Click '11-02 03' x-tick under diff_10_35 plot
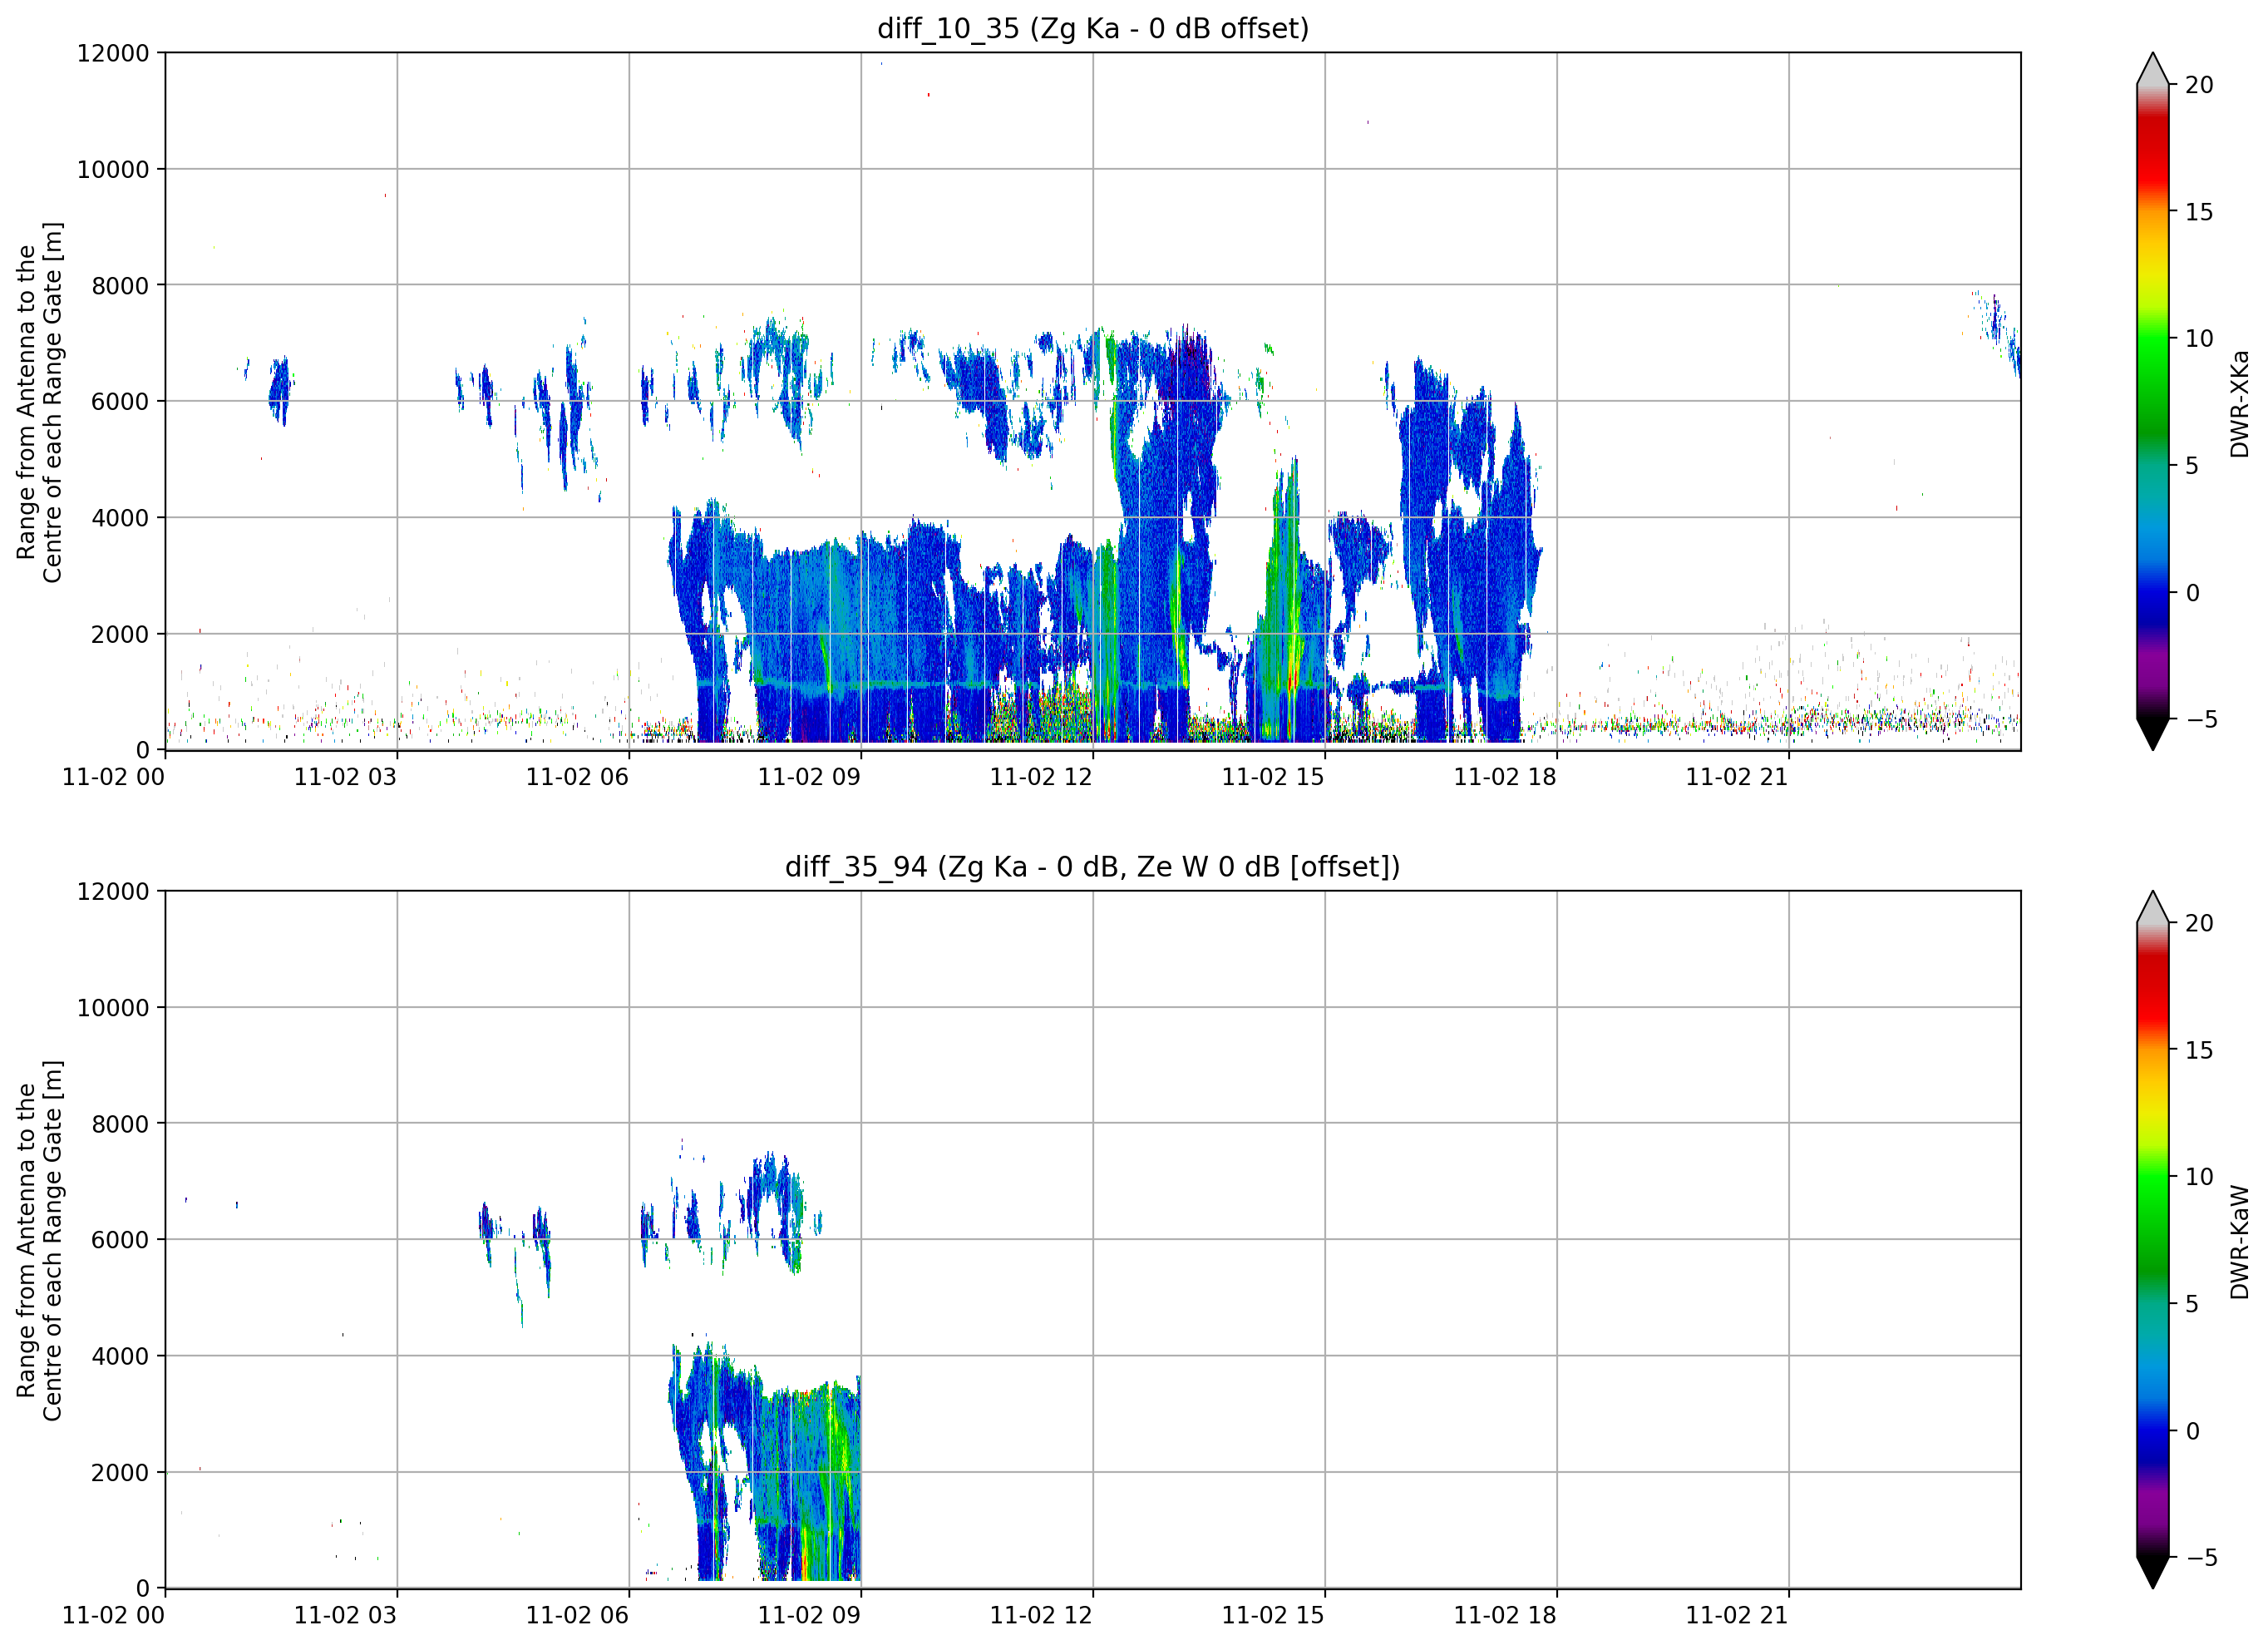 coord(345,778)
